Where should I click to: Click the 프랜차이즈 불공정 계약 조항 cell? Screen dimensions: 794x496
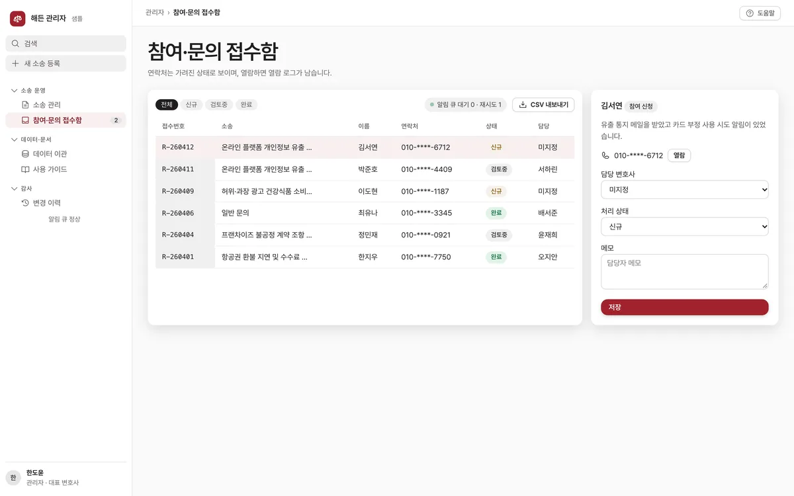[x=267, y=235]
